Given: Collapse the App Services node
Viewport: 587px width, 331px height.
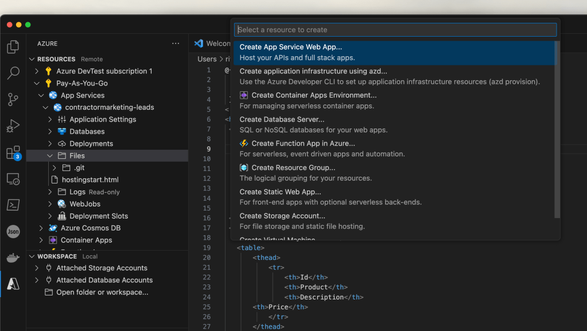Looking at the screenshot, I should click(41, 95).
